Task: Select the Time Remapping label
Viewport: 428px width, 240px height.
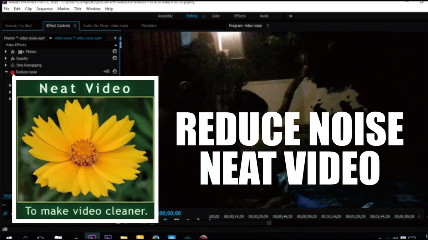Action: [x=29, y=65]
